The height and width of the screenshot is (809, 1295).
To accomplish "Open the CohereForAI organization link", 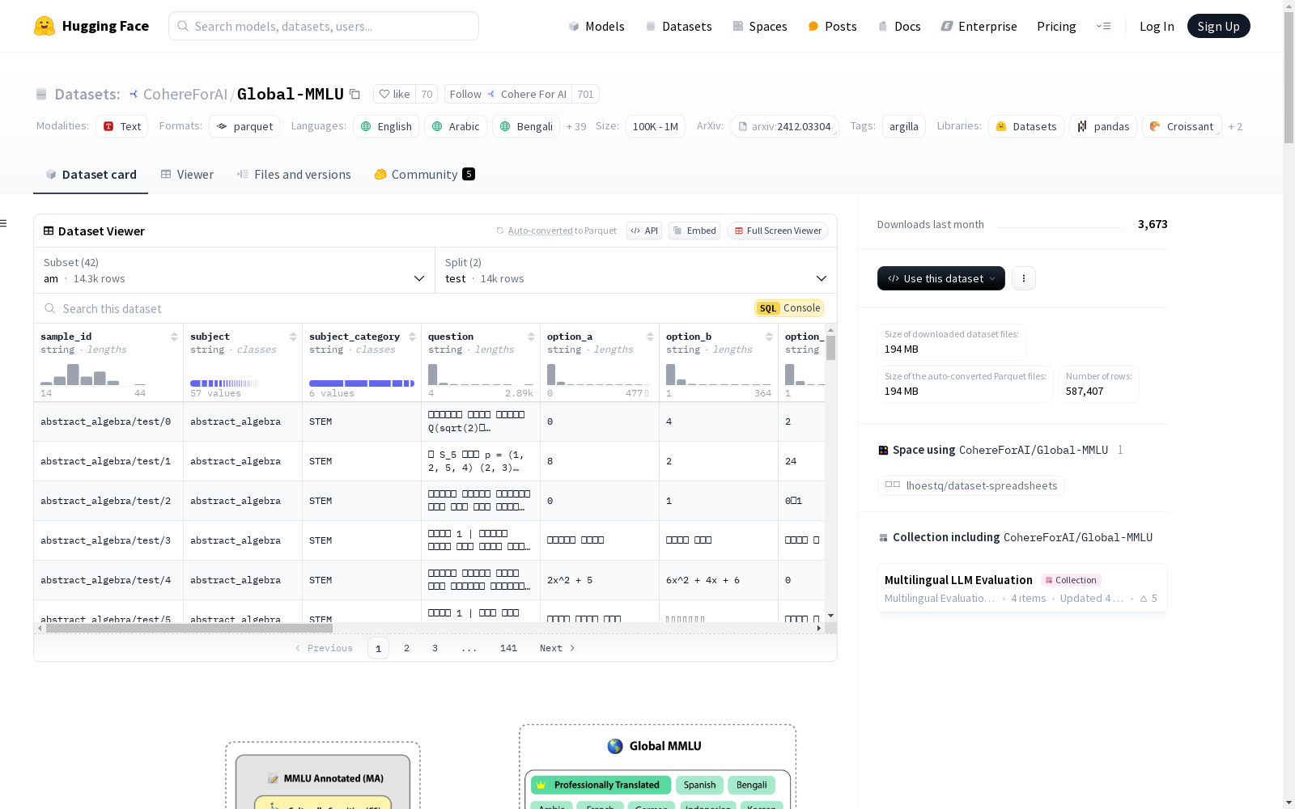I will click(185, 94).
